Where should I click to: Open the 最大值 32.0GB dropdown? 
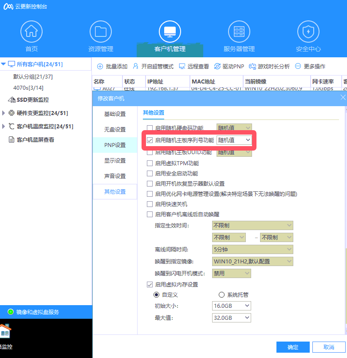point(232,318)
